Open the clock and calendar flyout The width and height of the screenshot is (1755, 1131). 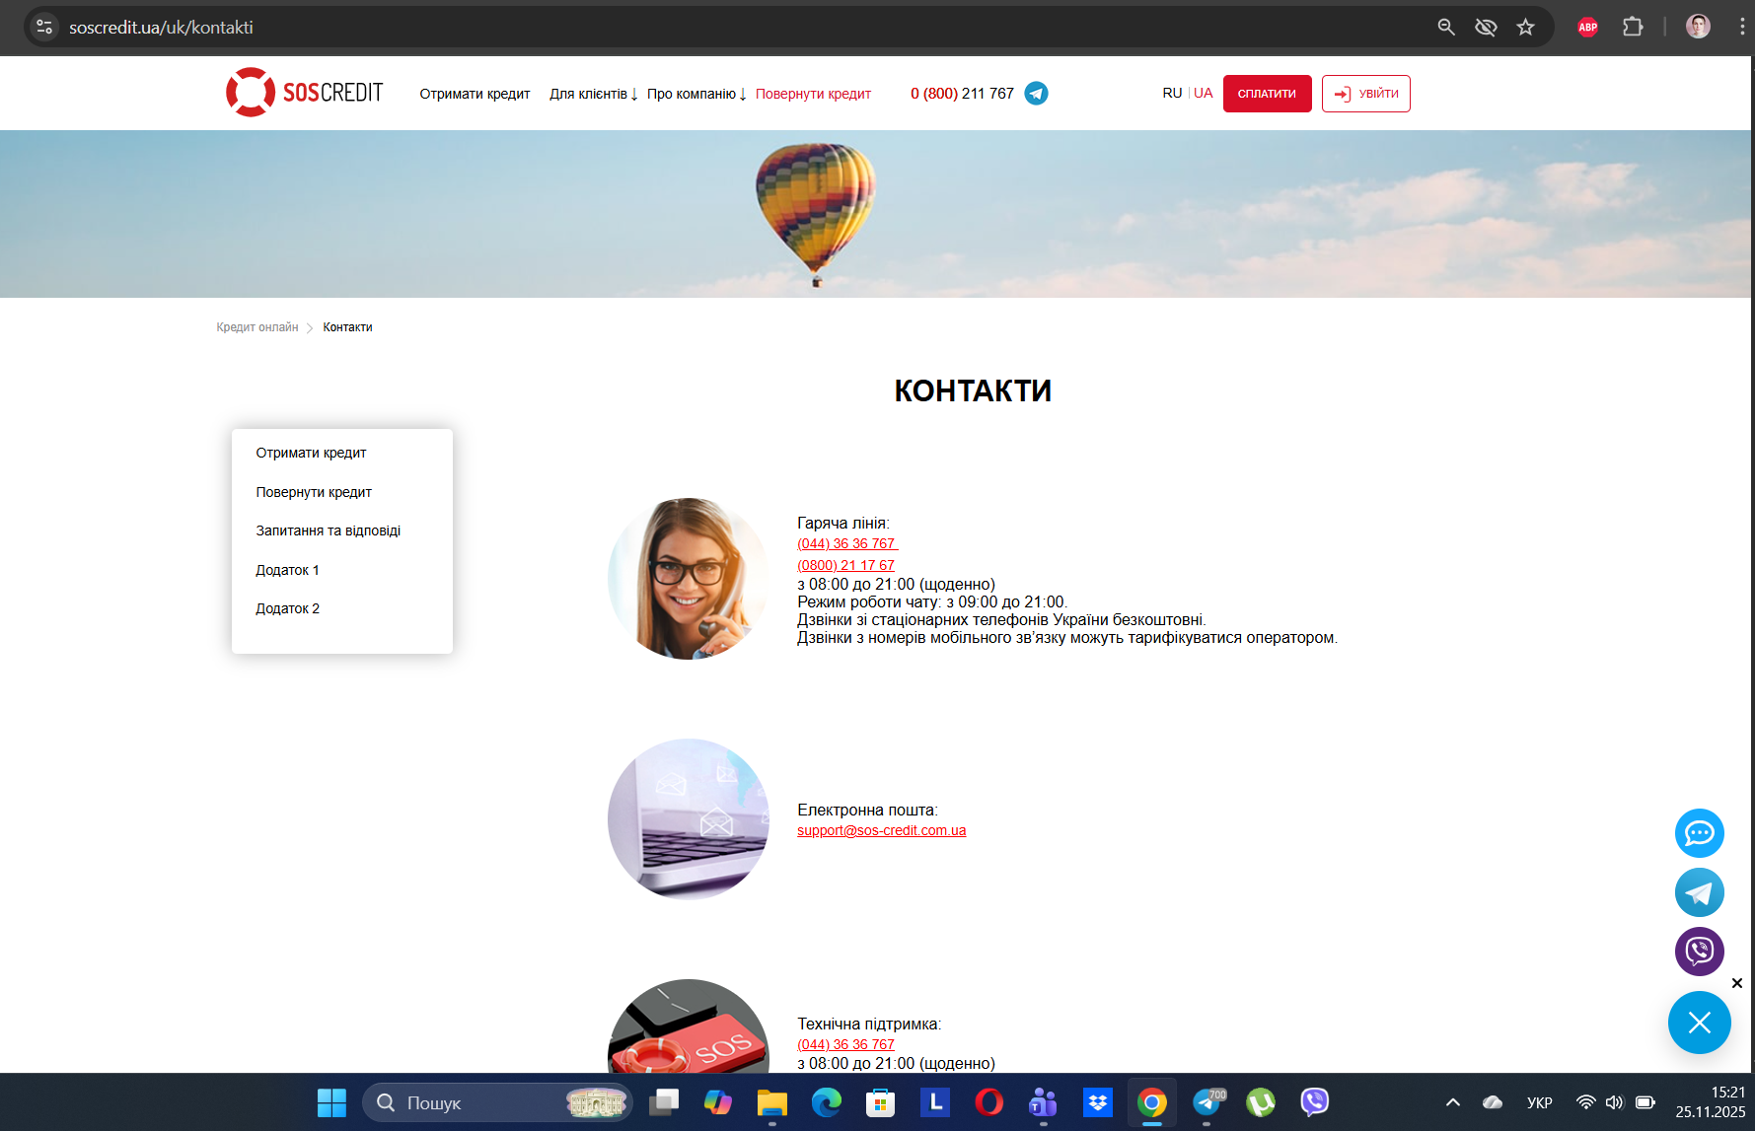[x=1711, y=1102]
